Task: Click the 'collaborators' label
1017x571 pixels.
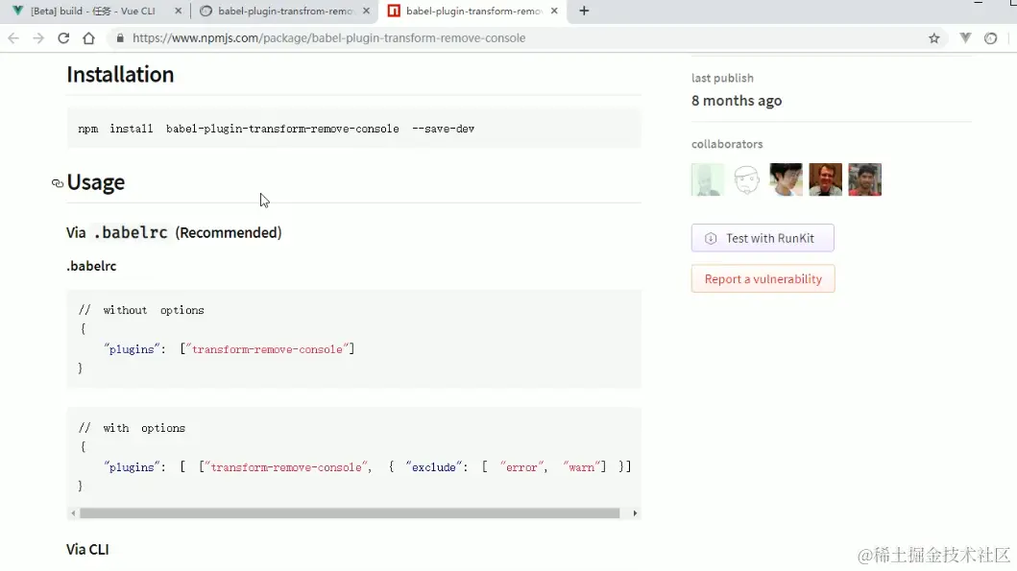Action: click(727, 144)
